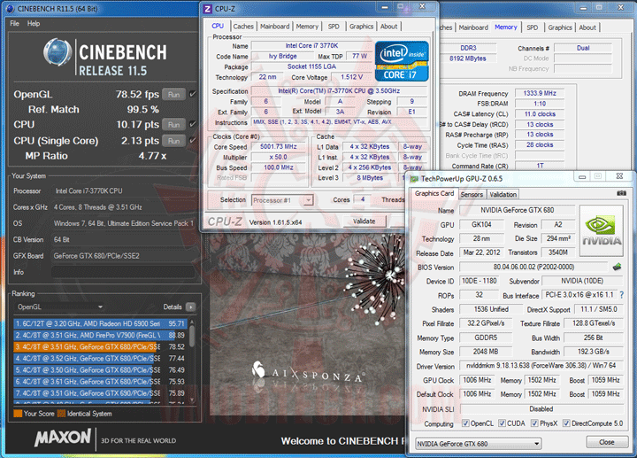Toggle the DirectCompute 5.0 checkbox
637x458 pixels.
(566, 423)
